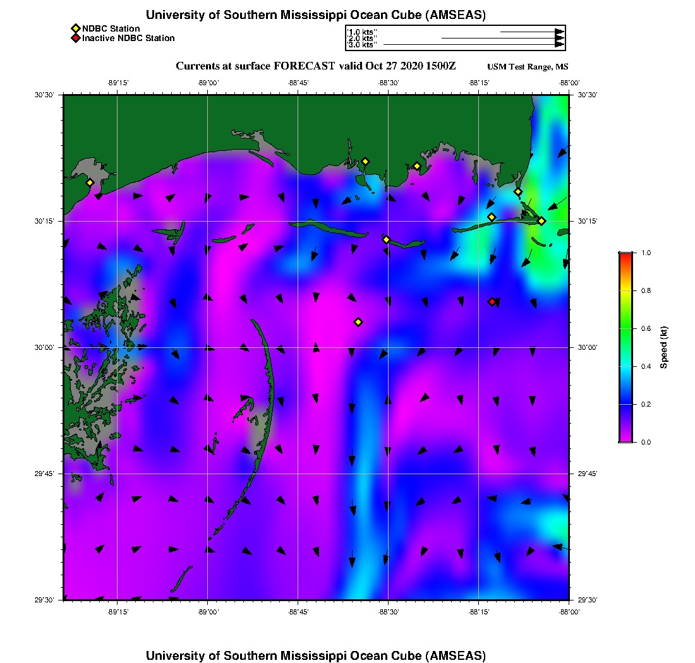
Task: Click the 1.0 kts label in the scale legend
Action: pos(363,32)
